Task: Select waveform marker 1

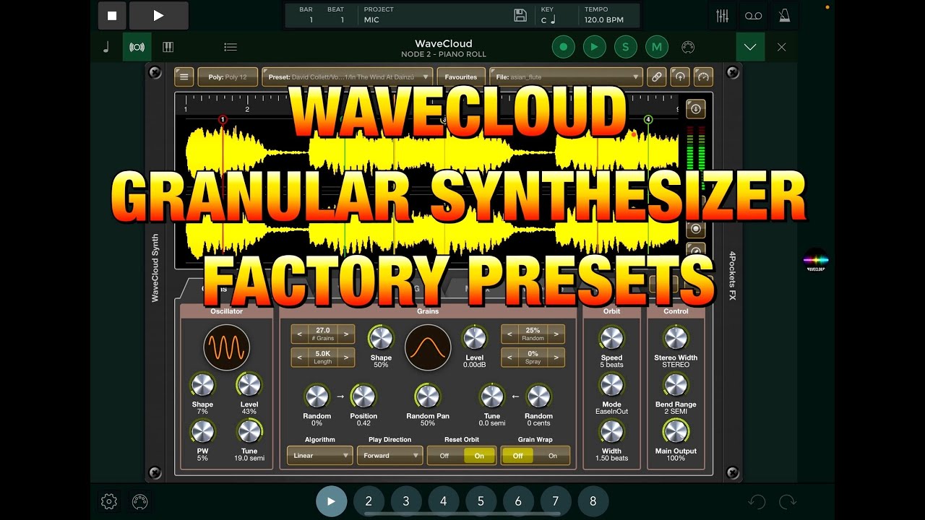Action: point(223,120)
